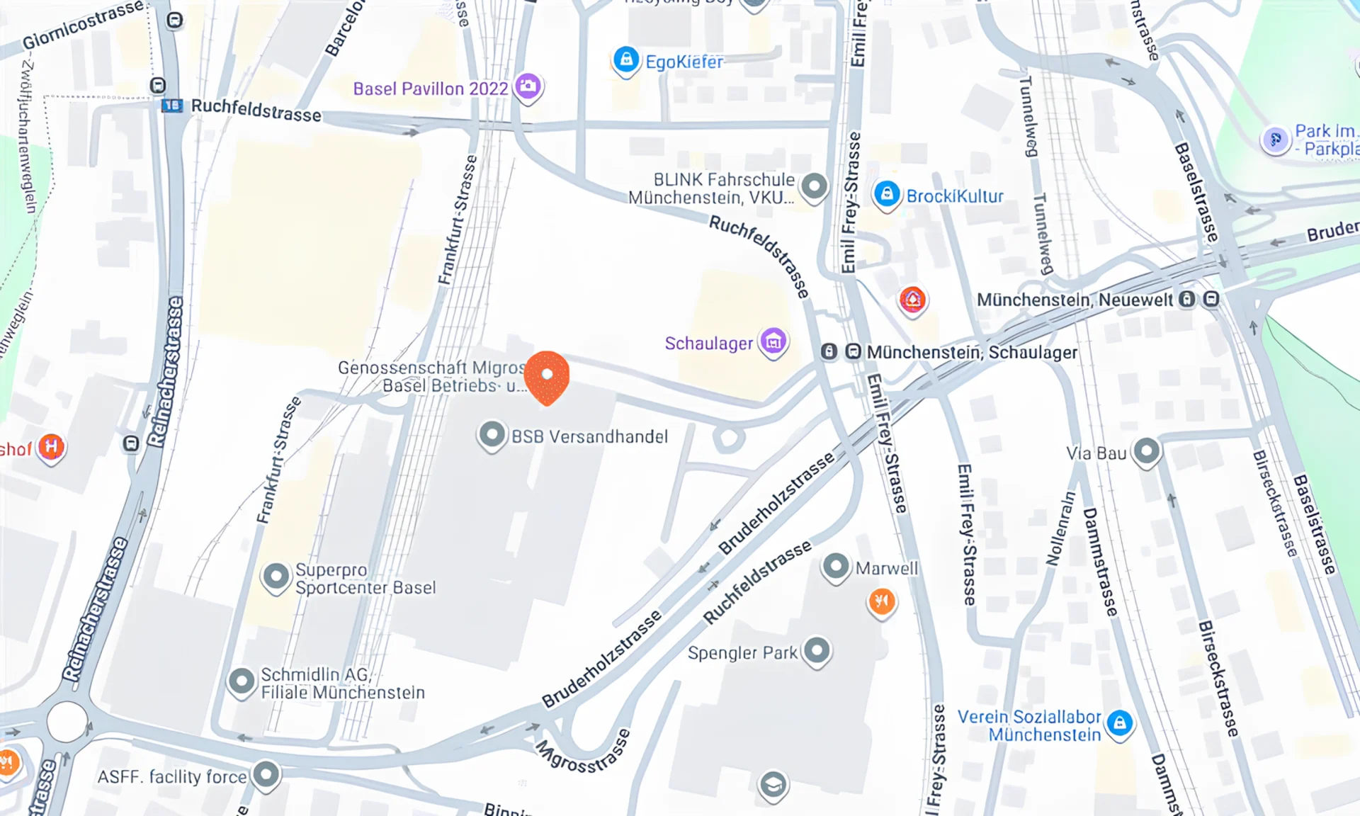
Task: Open the Schaulager museum icon
Action: (x=773, y=342)
